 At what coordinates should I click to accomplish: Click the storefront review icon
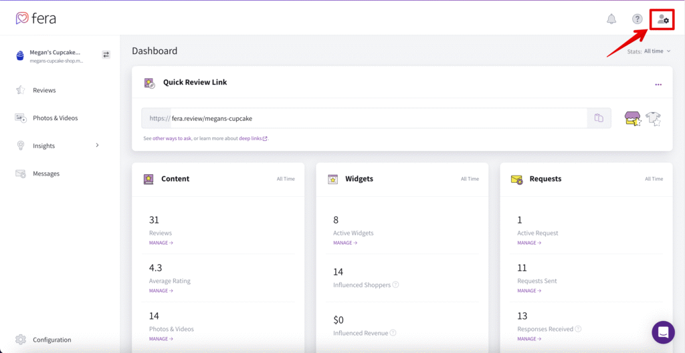[x=632, y=119]
